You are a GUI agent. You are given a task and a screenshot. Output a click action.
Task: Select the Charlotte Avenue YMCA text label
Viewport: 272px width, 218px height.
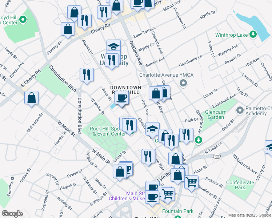click(166, 75)
